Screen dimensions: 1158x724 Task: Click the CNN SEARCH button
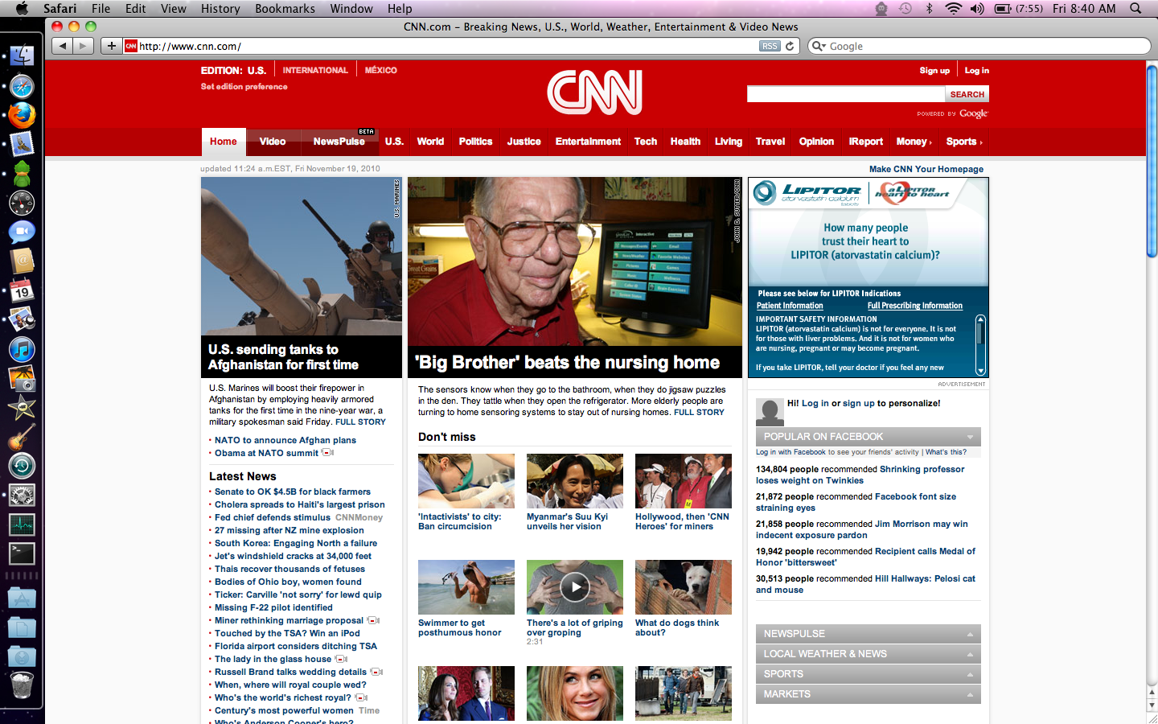pyautogui.click(x=967, y=94)
